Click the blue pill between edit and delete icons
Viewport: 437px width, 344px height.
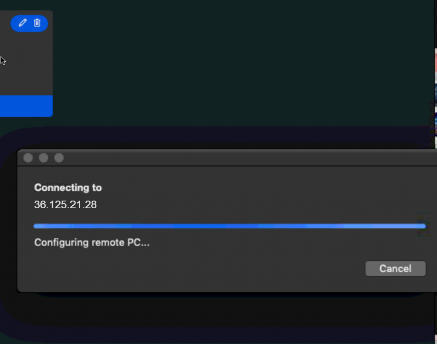pyautogui.click(x=30, y=23)
